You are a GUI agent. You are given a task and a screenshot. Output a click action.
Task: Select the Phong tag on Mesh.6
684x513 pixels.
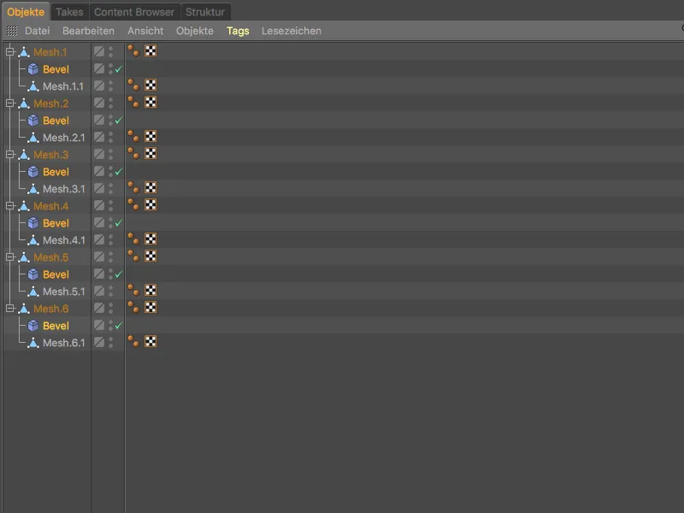pos(133,307)
